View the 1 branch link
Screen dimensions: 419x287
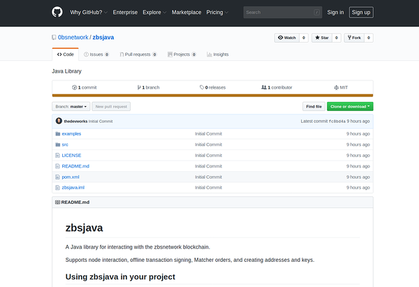(x=148, y=87)
